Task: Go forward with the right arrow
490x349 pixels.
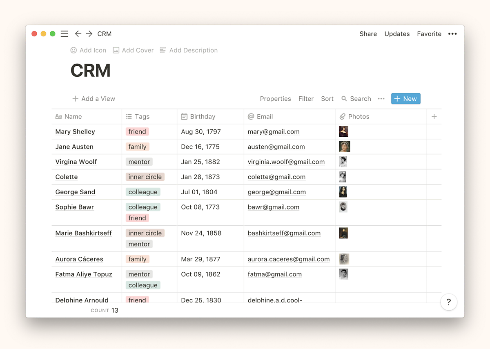Action: [89, 34]
